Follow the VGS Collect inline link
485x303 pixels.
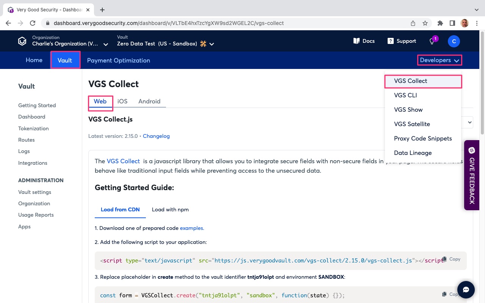click(123, 161)
